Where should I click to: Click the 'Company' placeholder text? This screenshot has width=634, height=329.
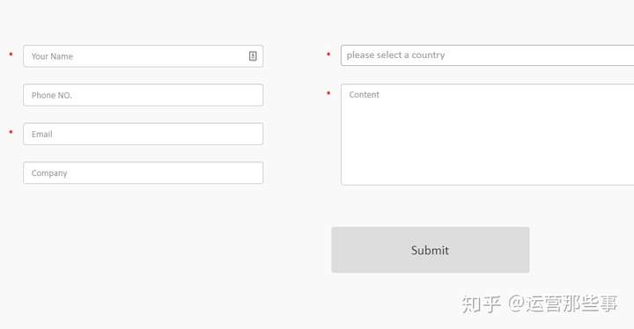click(49, 173)
